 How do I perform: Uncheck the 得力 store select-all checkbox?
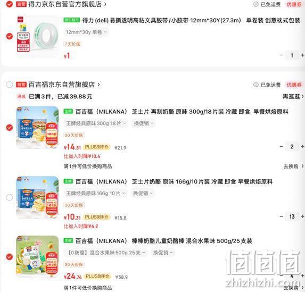coord(10,4)
